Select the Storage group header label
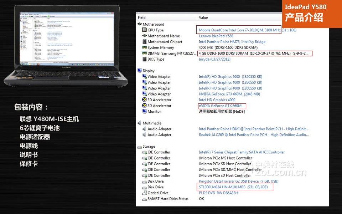Screen dimensions: 342x214 [x=149, y=147]
